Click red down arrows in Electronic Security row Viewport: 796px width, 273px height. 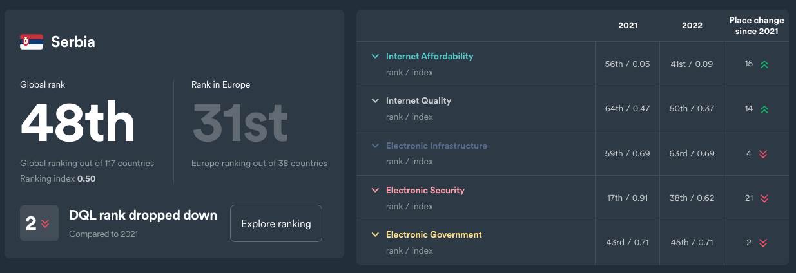point(763,198)
